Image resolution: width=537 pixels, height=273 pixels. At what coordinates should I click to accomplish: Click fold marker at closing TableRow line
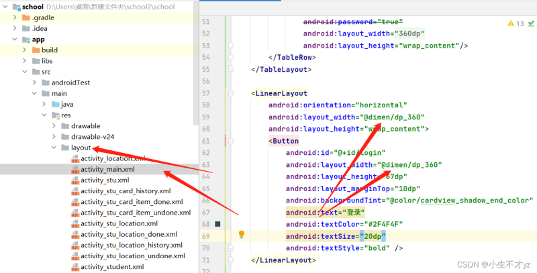pos(231,57)
